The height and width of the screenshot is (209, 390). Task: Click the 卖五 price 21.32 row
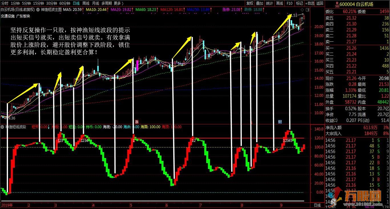(x=357, y=18)
